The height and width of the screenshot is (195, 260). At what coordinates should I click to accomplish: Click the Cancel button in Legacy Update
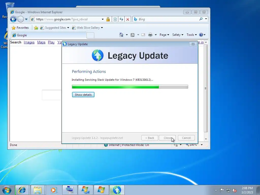coord(186,138)
